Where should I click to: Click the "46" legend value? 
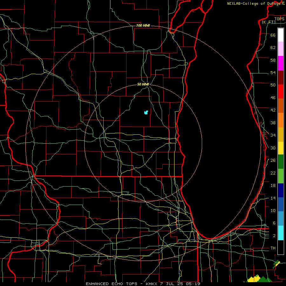pyautogui.click(x=273, y=98)
